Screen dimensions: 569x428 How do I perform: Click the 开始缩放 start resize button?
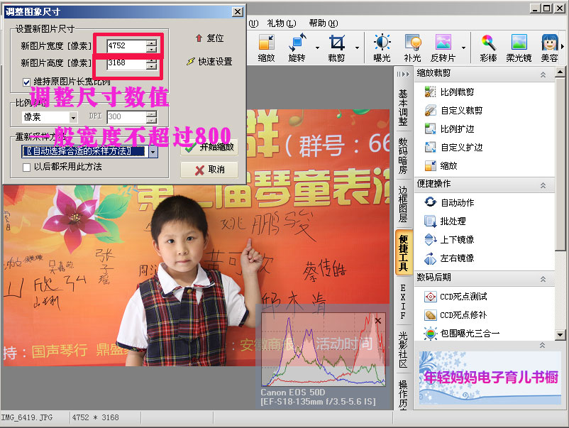coord(209,147)
